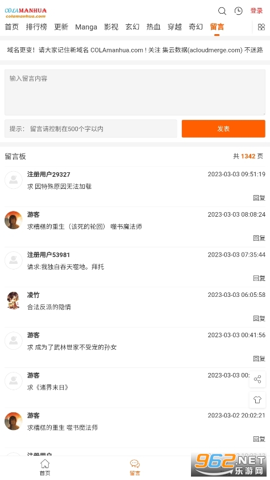270x480 pixels.
Task: Select the Manga tab
Action: 86,27
